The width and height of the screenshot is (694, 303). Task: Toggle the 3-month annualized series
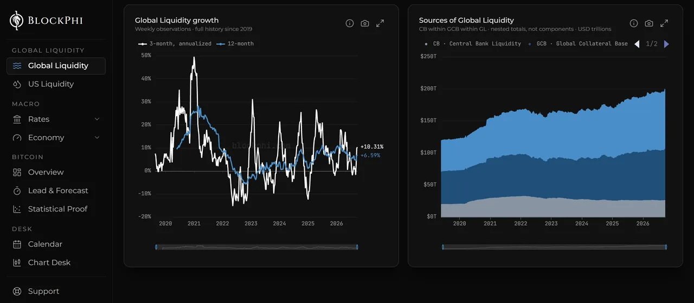pyautogui.click(x=175, y=43)
